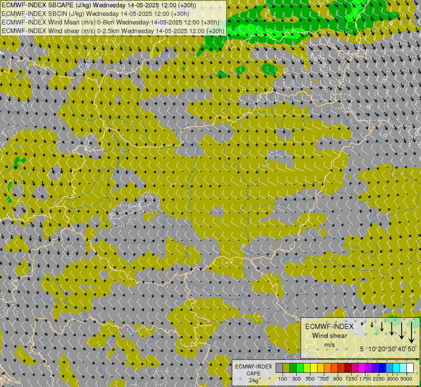Viewport: 421px width, 387px height.
Task: Select the gray CAPE legend swatch
Action: [279, 368]
